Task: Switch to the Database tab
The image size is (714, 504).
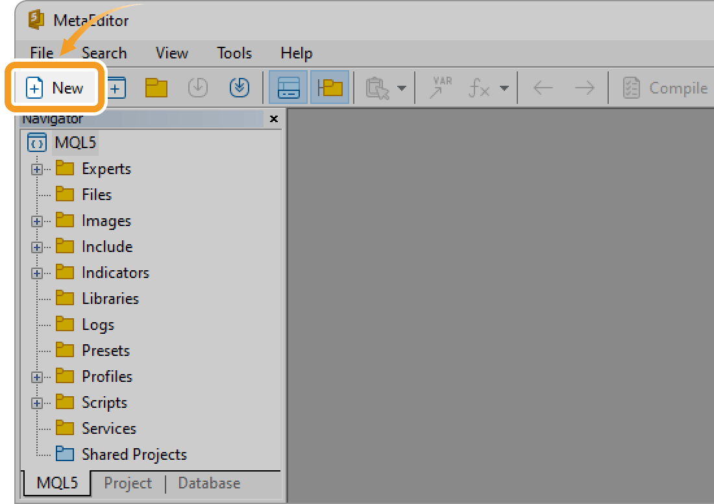Action: (x=208, y=483)
